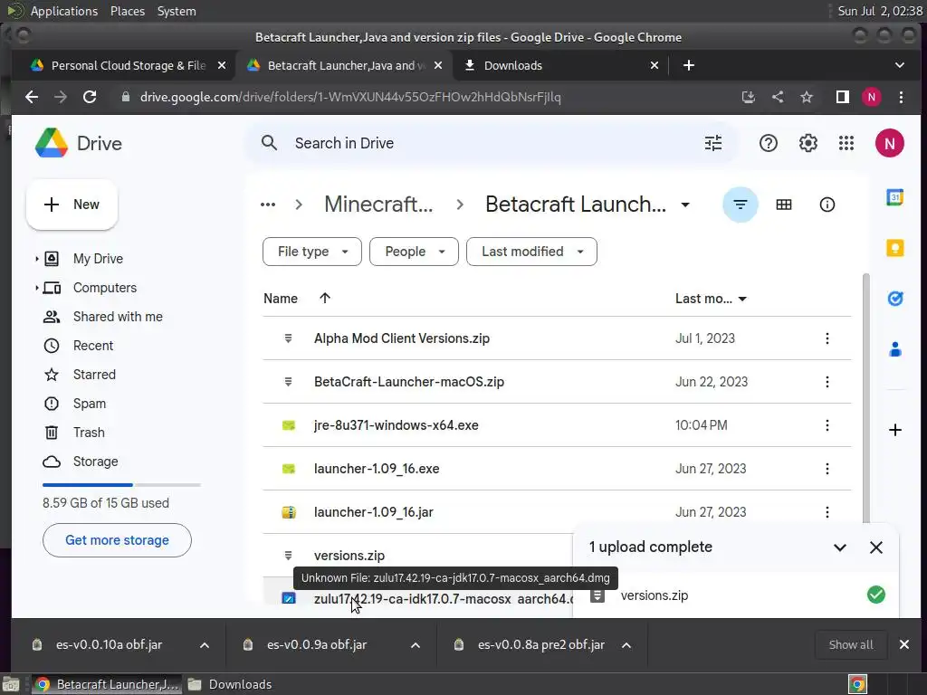Open advanced search filter options
927x695 pixels.
713,143
